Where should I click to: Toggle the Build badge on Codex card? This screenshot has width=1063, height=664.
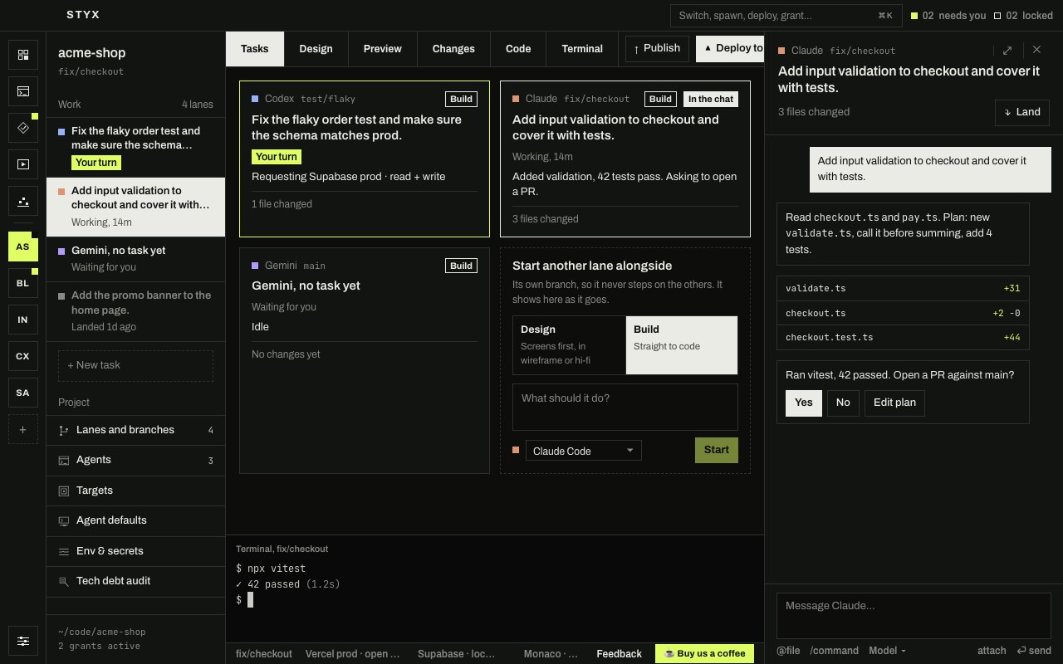461,99
